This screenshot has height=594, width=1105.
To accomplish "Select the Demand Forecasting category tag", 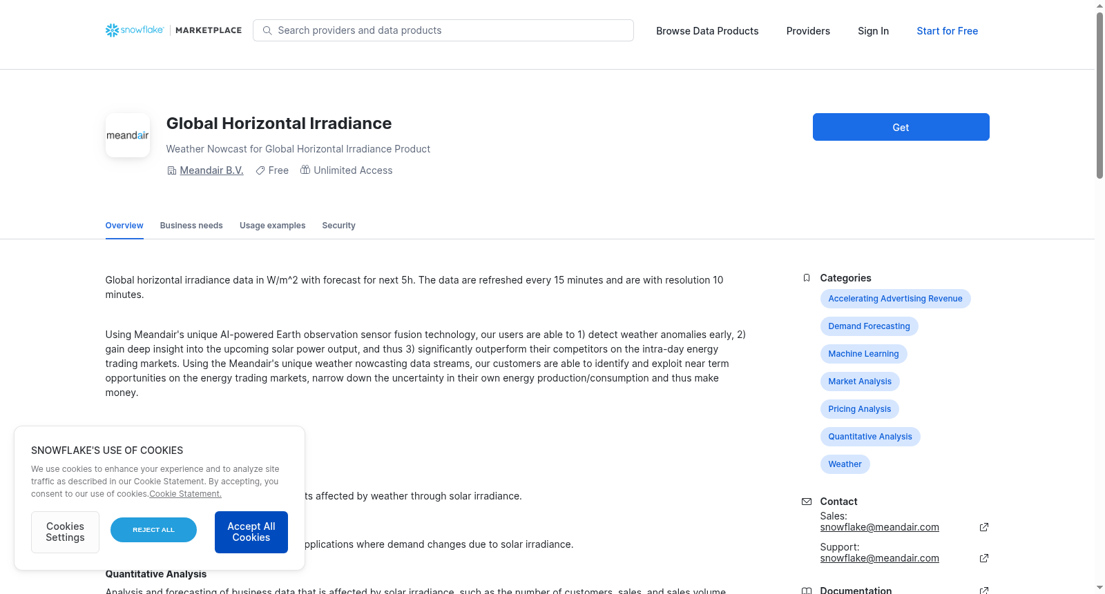I will point(869,326).
